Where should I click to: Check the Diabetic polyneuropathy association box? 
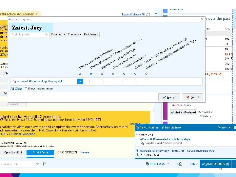(x=147, y=81)
